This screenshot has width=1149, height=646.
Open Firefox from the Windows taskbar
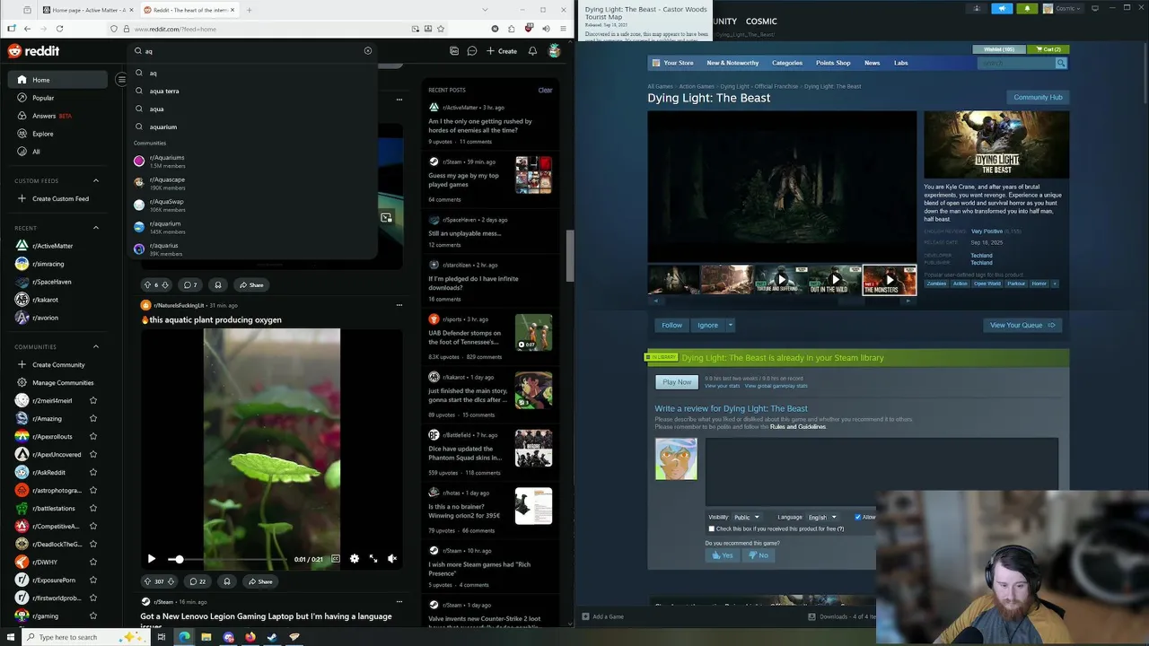250,637
